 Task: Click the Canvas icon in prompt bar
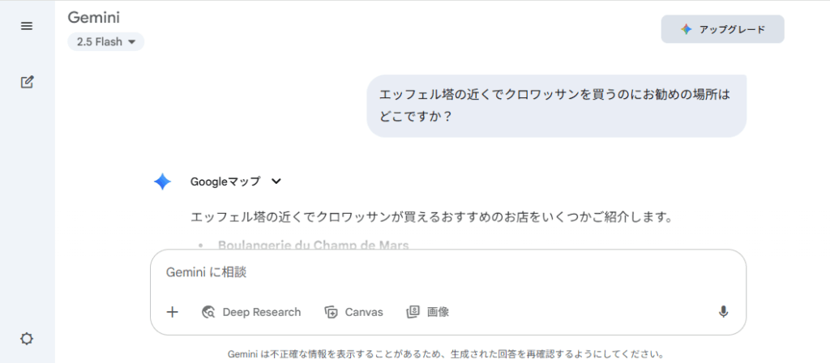tap(331, 312)
